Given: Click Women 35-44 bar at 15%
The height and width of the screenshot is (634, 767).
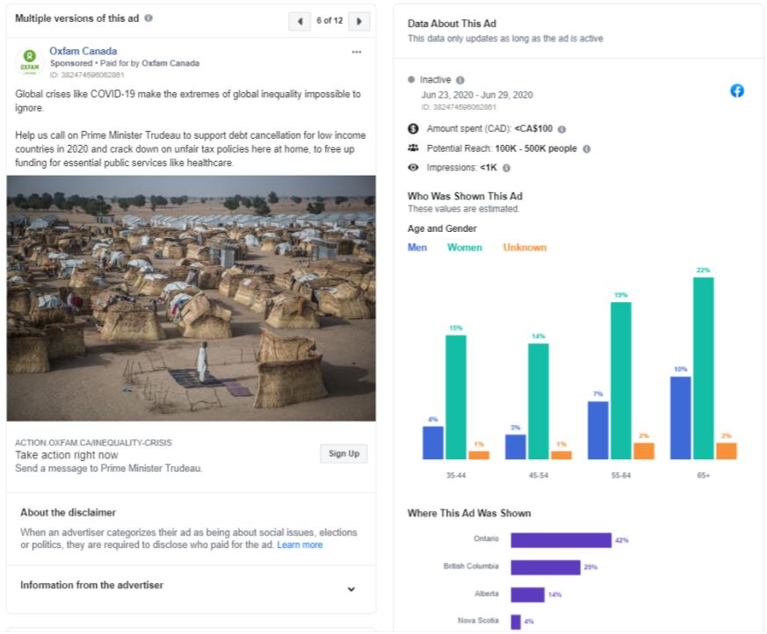Looking at the screenshot, I should pyautogui.click(x=456, y=397).
